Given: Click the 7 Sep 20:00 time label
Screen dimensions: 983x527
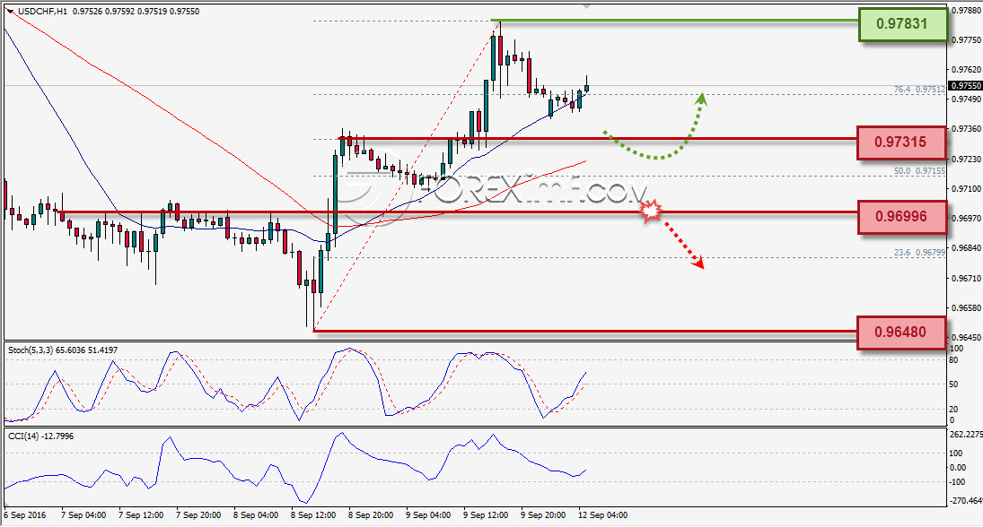Looking at the screenshot, I should (x=198, y=515).
